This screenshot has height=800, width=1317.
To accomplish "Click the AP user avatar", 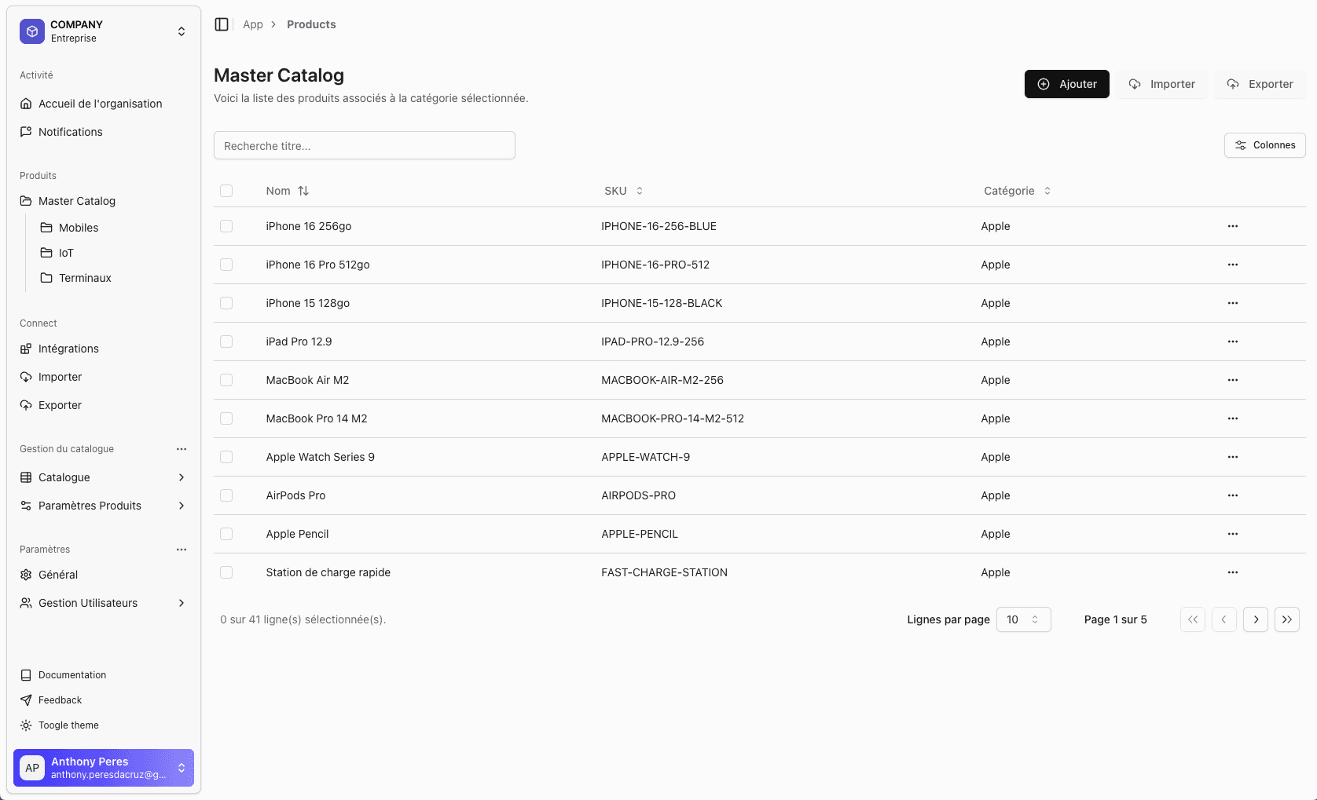I will click(x=32, y=768).
